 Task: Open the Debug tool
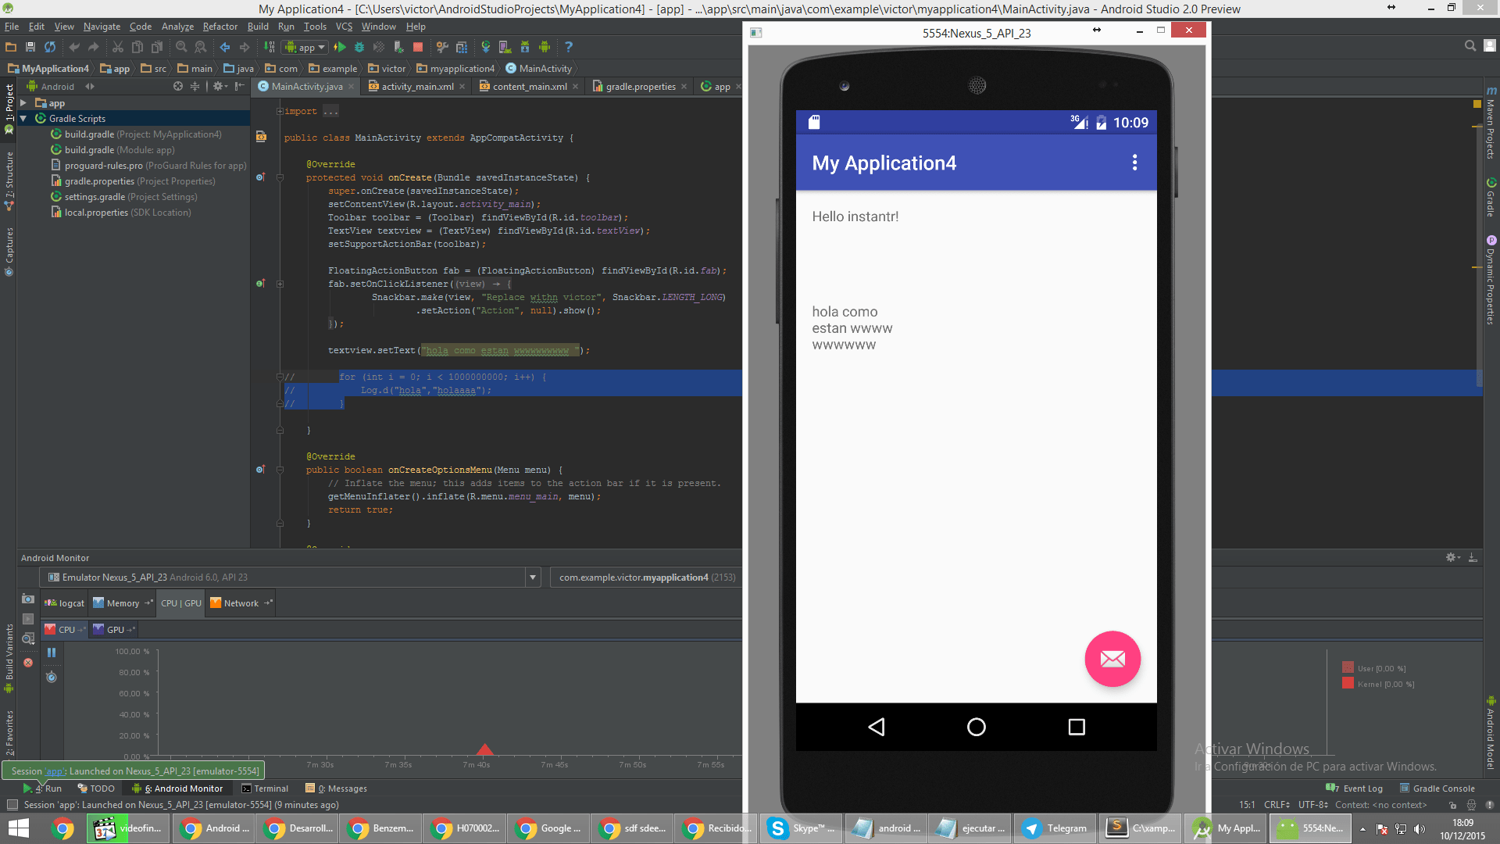359,47
